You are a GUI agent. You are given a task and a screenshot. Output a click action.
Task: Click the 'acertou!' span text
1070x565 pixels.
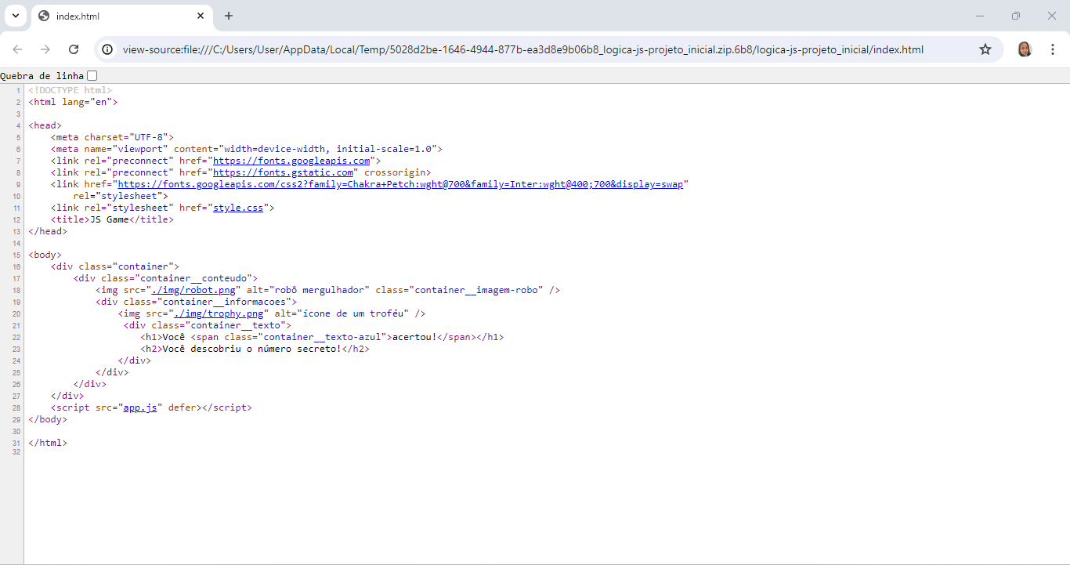click(414, 337)
